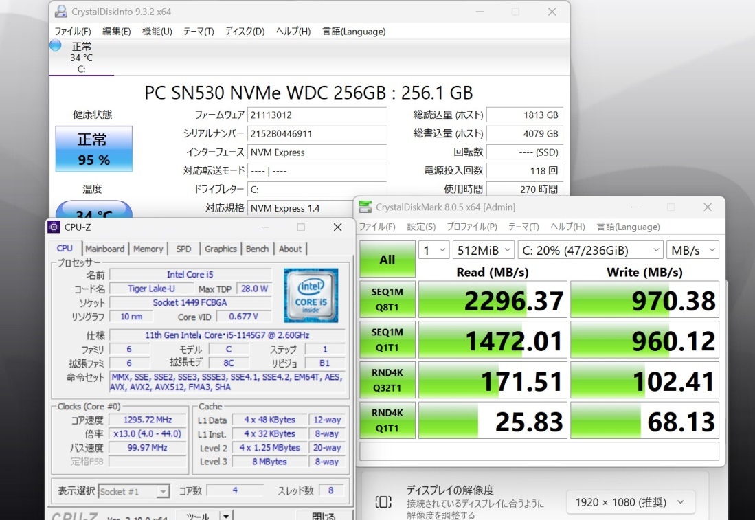Switch to the Bench tab in CPU-Z

pos(257,249)
